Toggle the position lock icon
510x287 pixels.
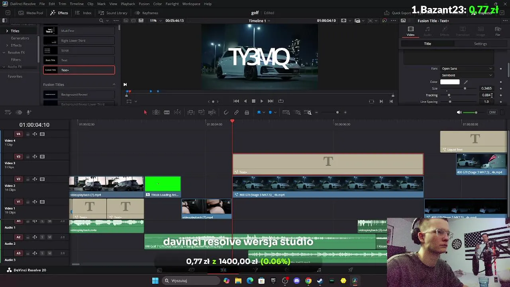click(247, 112)
